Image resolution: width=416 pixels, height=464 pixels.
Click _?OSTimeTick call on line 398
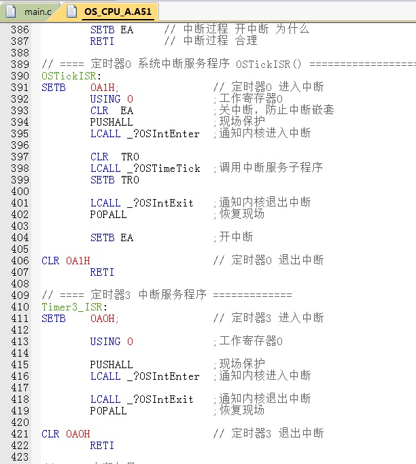163,168
